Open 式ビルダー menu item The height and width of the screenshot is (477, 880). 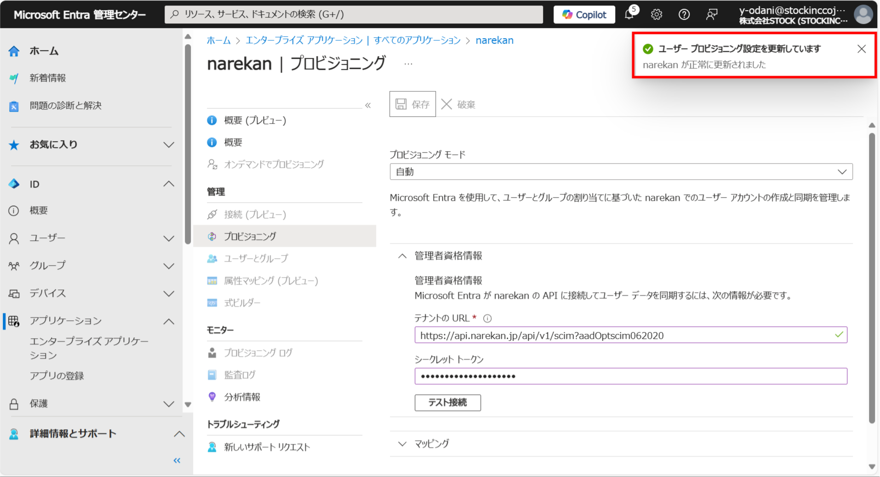click(x=242, y=303)
